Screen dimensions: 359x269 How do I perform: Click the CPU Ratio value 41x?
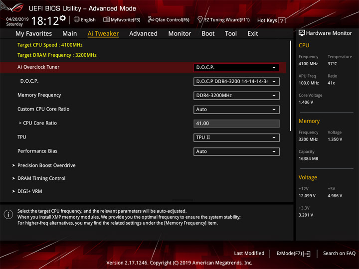click(331, 83)
